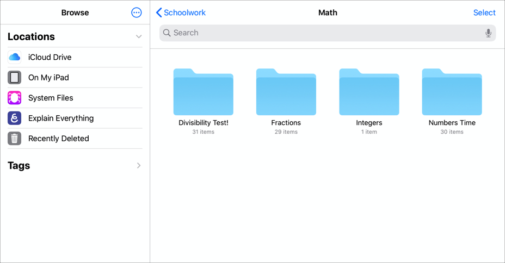Tap the 29 items count label
The height and width of the screenshot is (263, 505).
click(286, 132)
